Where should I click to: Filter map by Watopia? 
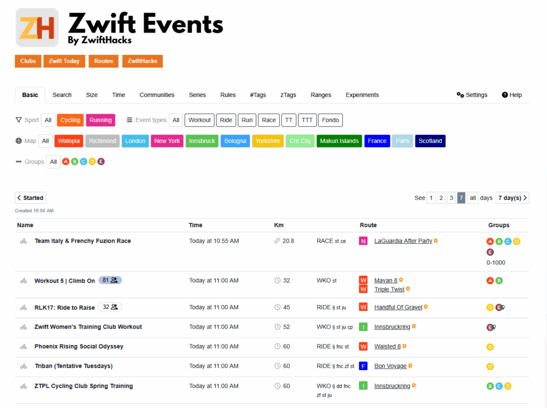(x=69, y=141)
